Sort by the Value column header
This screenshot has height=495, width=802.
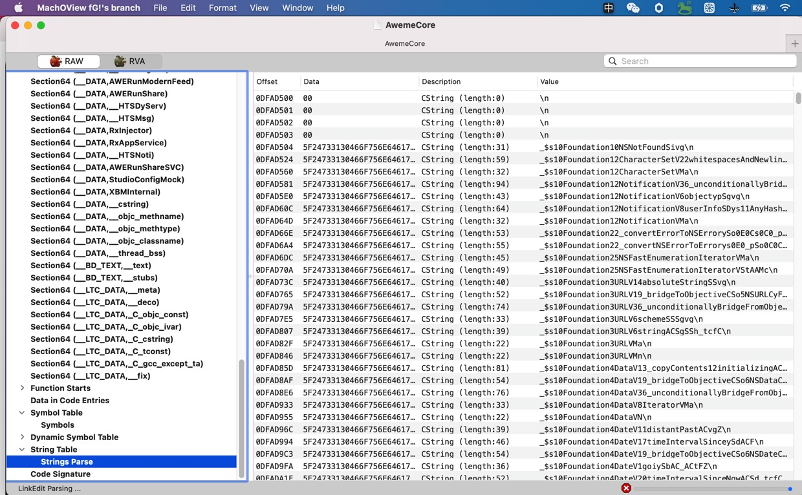point(665,81)
